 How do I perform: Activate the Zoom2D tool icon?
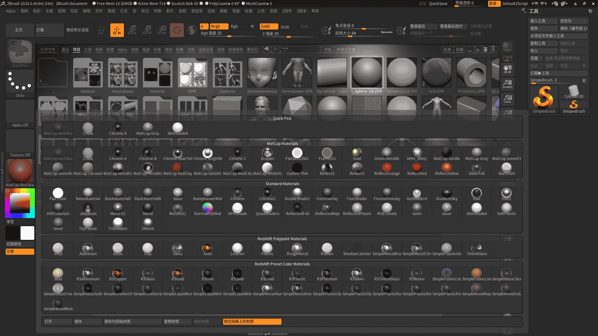(507, 84)
